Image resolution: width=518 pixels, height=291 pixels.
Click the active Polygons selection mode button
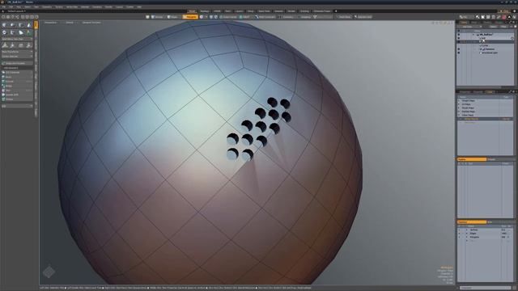(190, 17)
